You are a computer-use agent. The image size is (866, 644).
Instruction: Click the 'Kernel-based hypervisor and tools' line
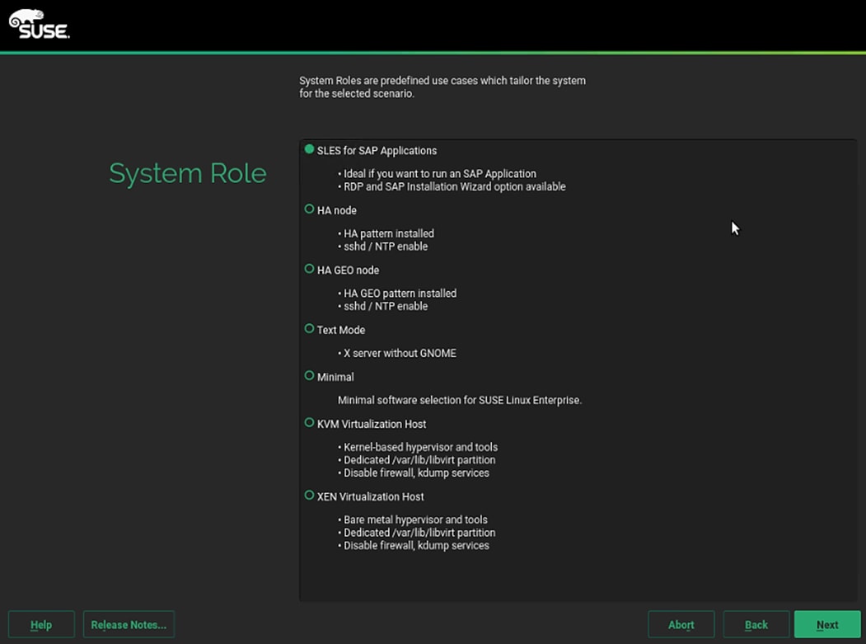tap(420, 447)
